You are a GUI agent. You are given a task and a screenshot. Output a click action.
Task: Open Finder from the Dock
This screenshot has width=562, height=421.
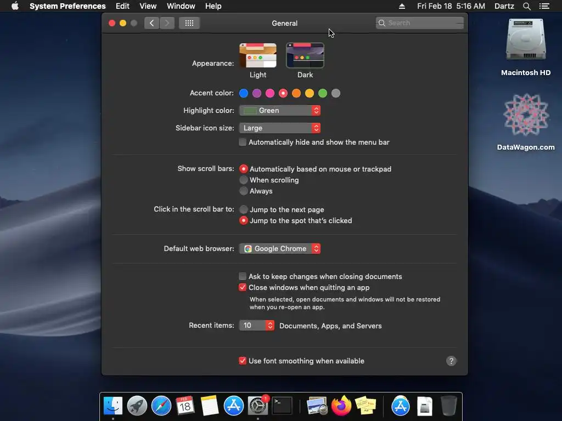point(113,406)
